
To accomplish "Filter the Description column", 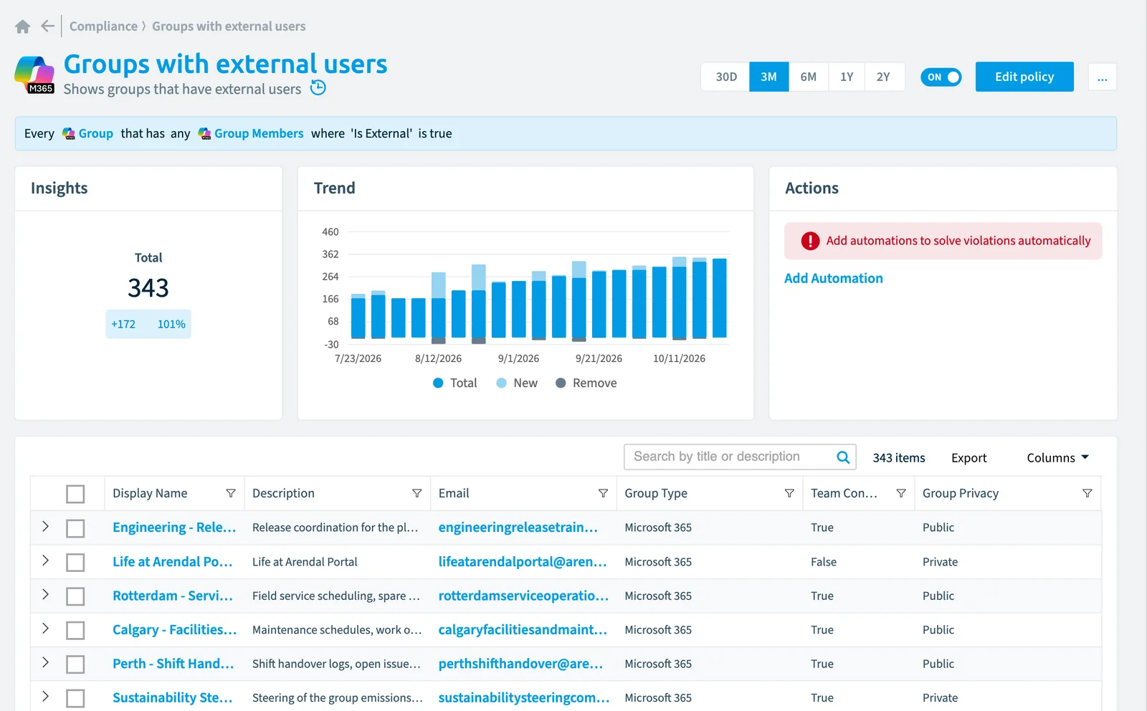I will (417, 493).
